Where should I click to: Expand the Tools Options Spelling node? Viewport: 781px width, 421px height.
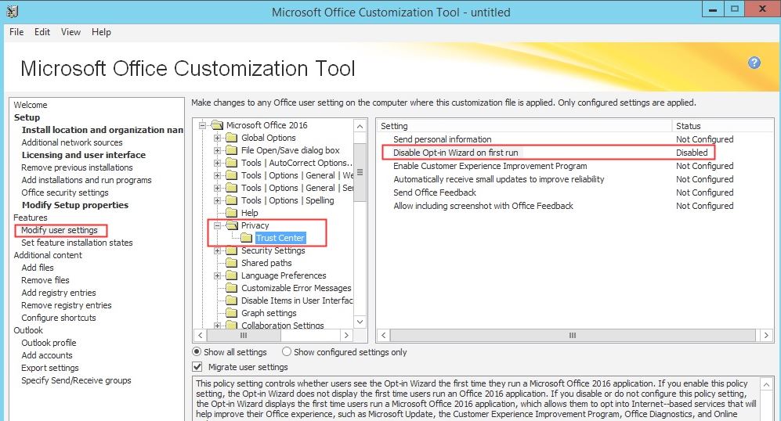coord(217,200)
